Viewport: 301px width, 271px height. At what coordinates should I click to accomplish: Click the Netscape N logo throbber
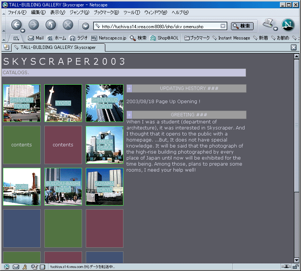coord(288,25)
